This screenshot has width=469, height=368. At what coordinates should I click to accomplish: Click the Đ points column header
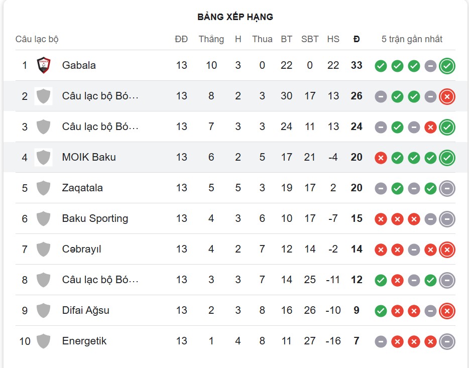357,39
